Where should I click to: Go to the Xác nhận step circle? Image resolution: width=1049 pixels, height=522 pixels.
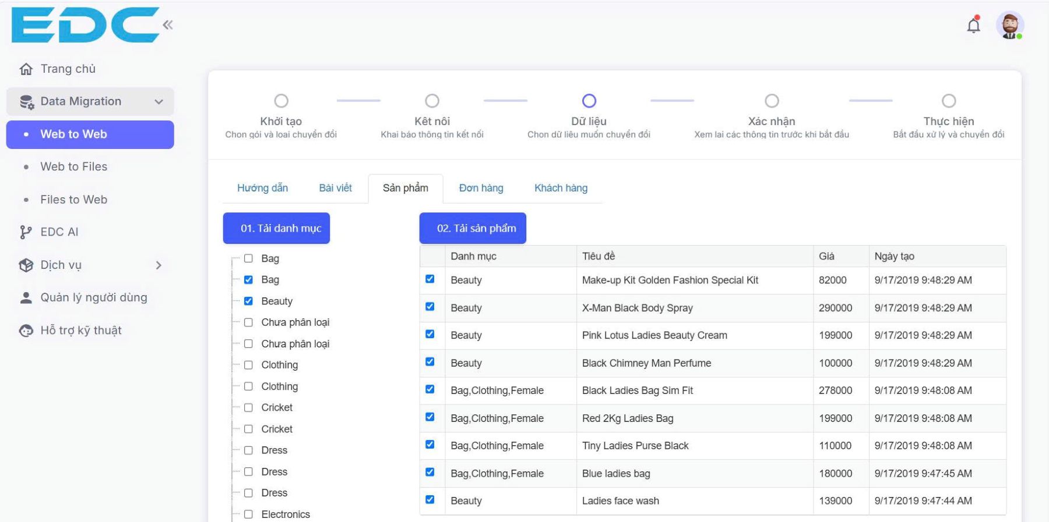pyautogui.click(x=772, y=101)
